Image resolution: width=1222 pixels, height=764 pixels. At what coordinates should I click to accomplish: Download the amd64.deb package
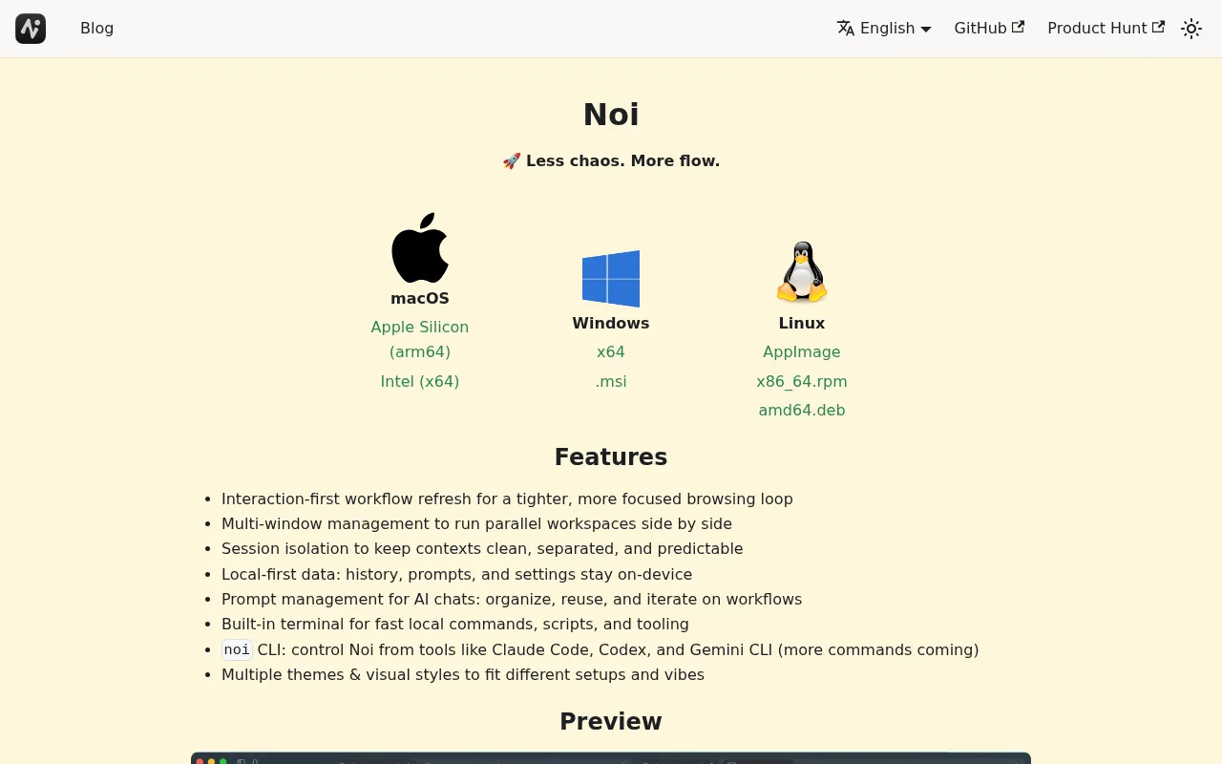(x=802, y=410)
